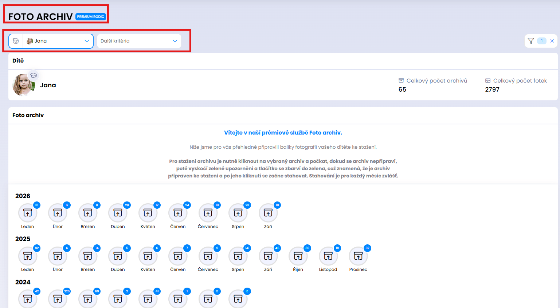The image size is (560, 308).
Task: Open the Další kritéria dropdown
Action: pos(139,41)
